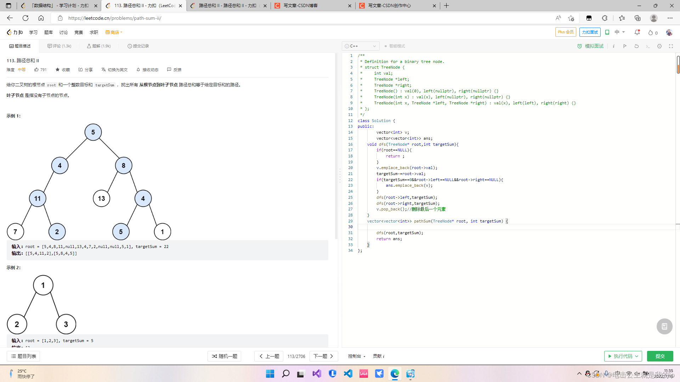The height and width of the screenshot is (382, 680).
Task: Open Visual Studio Code from taskbar
Action: (x=348, y=374)
